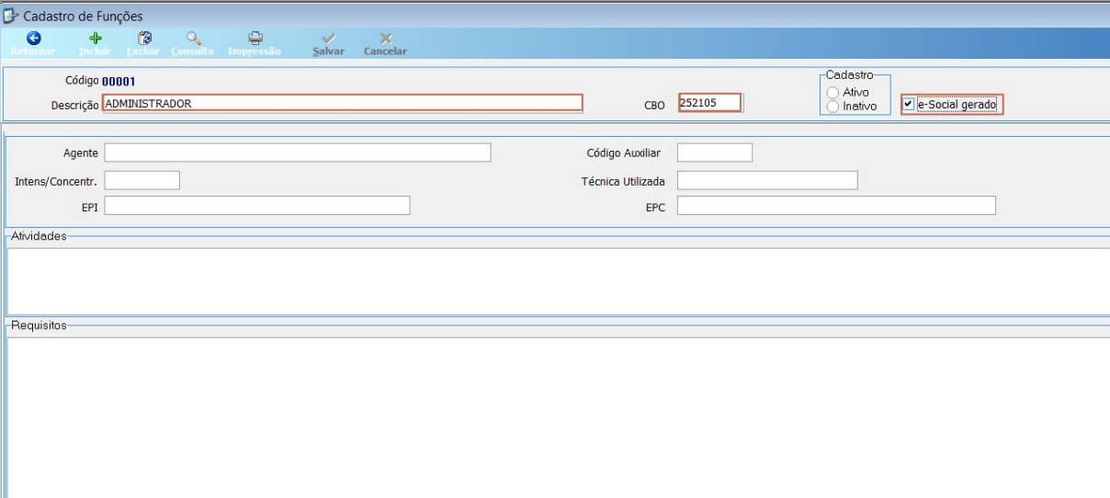Click the Excluir delete icon
Viewport: 1110px width, 498px height.
tap(144, 39)
